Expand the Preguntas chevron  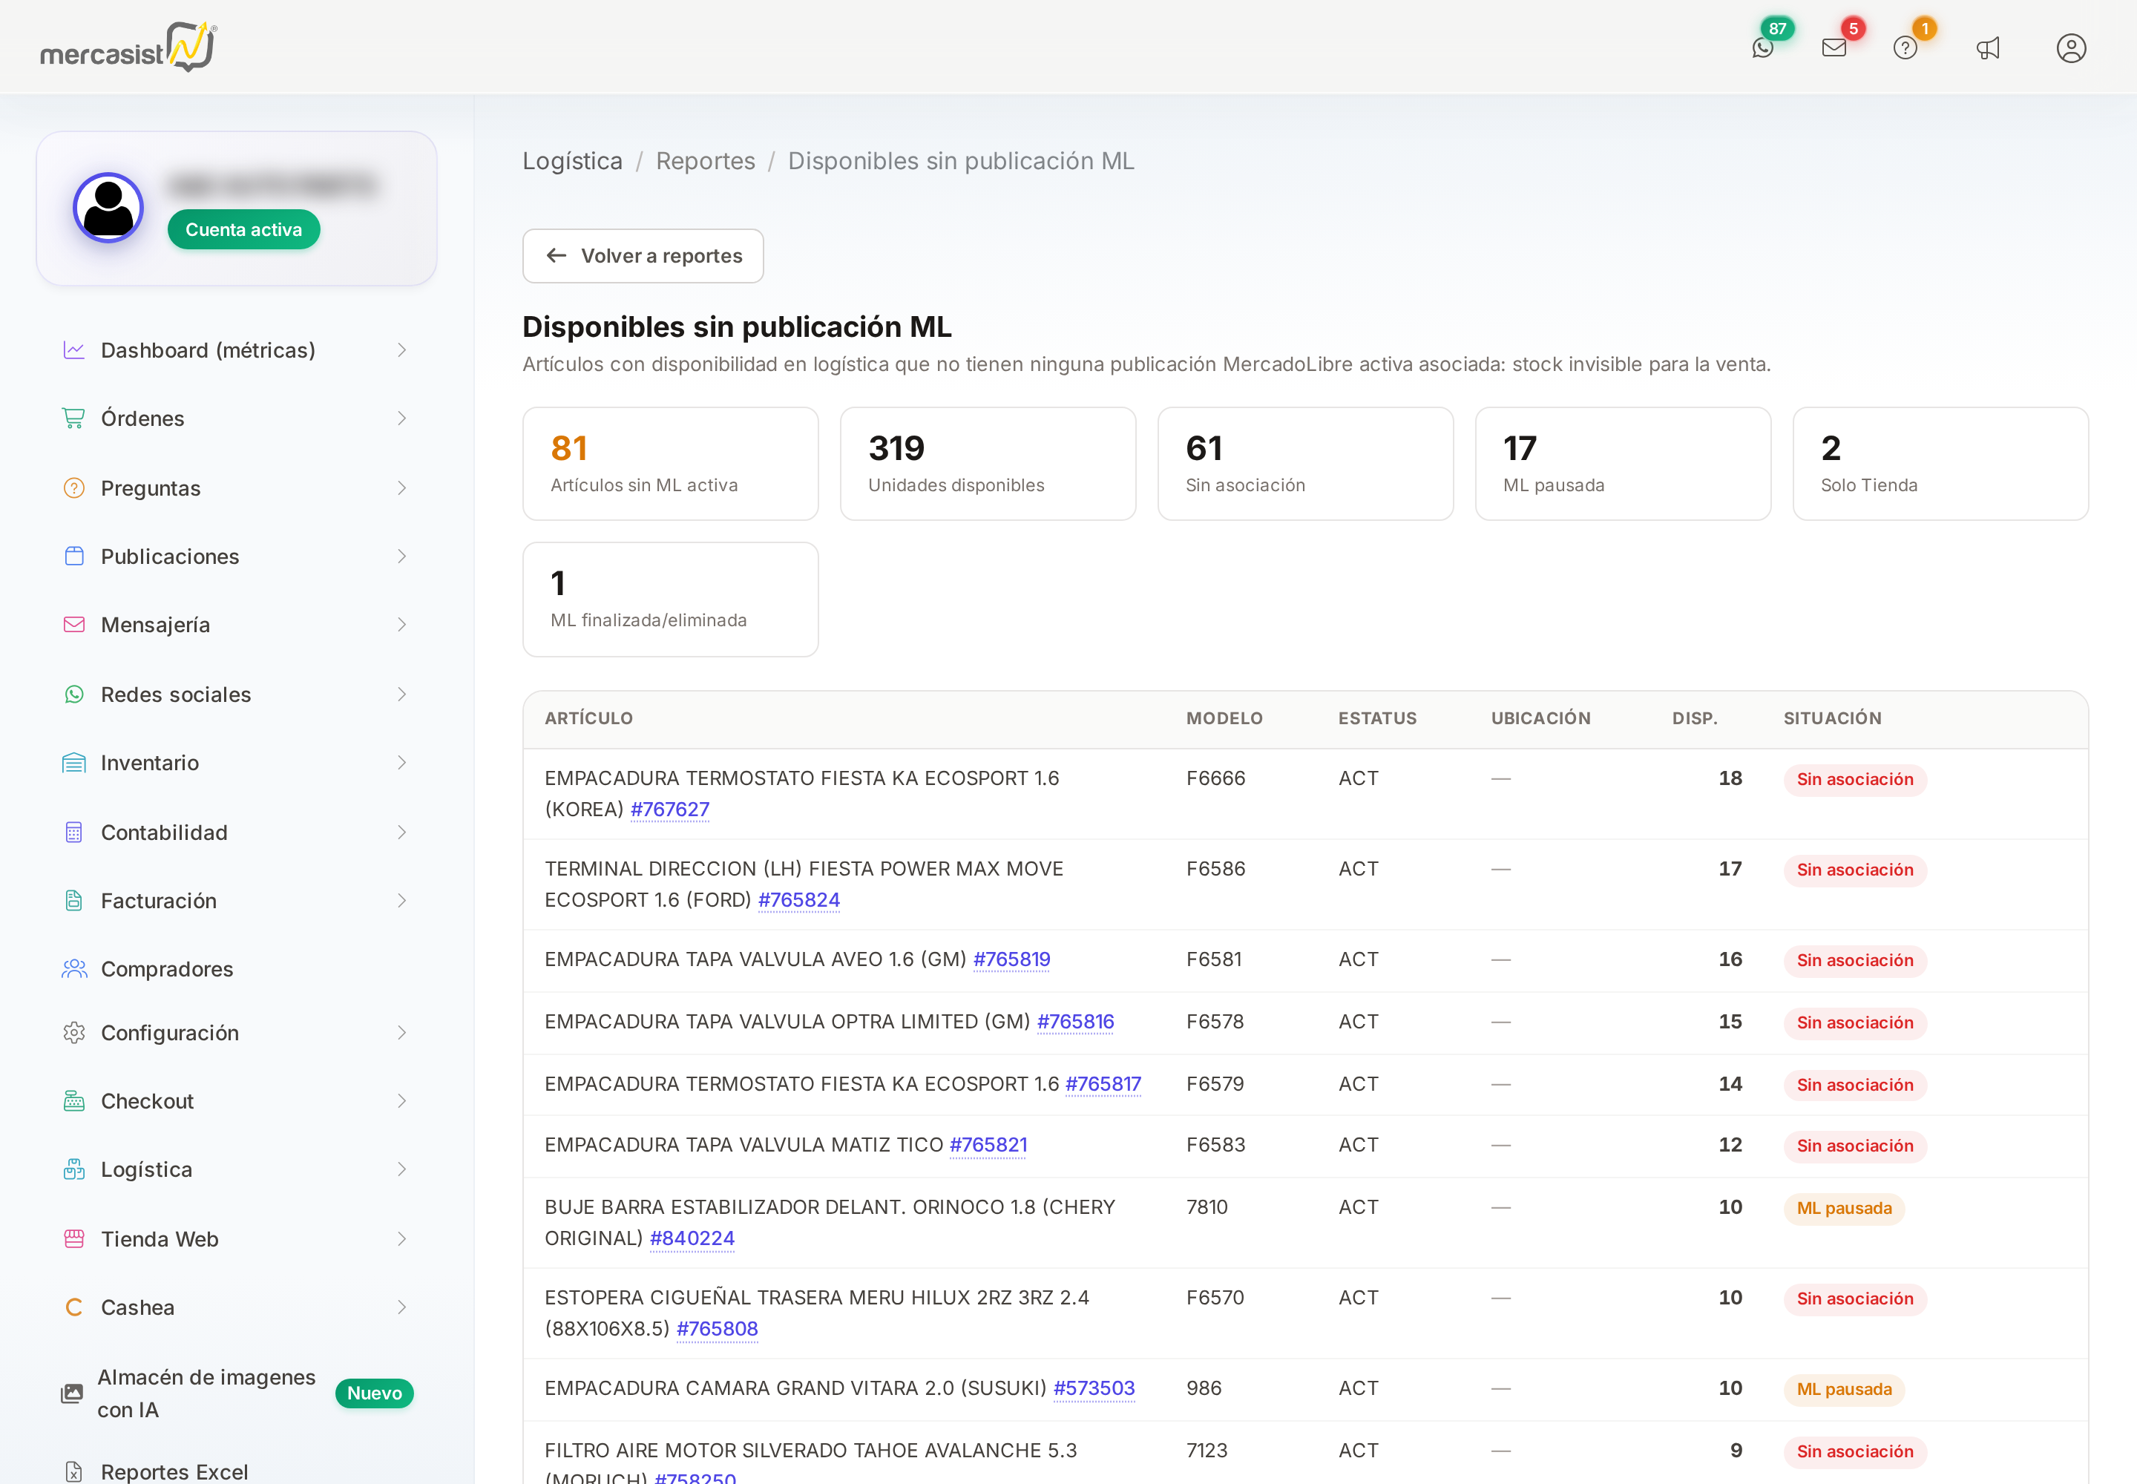point(401,488)
